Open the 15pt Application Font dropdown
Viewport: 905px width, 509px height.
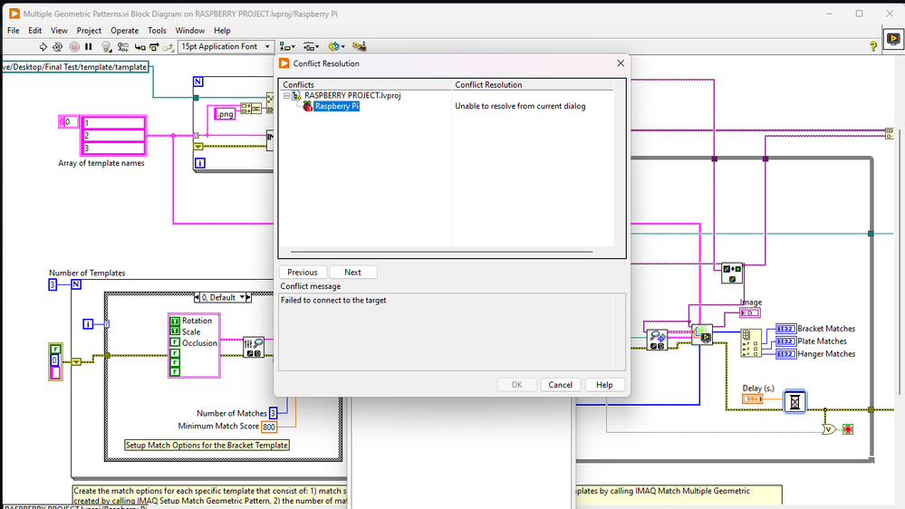[226, 47]
